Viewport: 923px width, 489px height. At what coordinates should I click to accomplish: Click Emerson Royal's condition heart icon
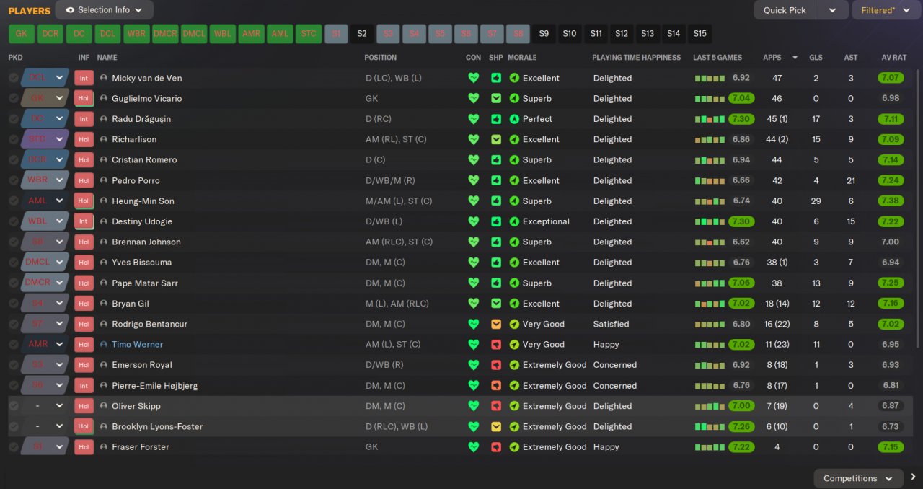tap(473, 365)
